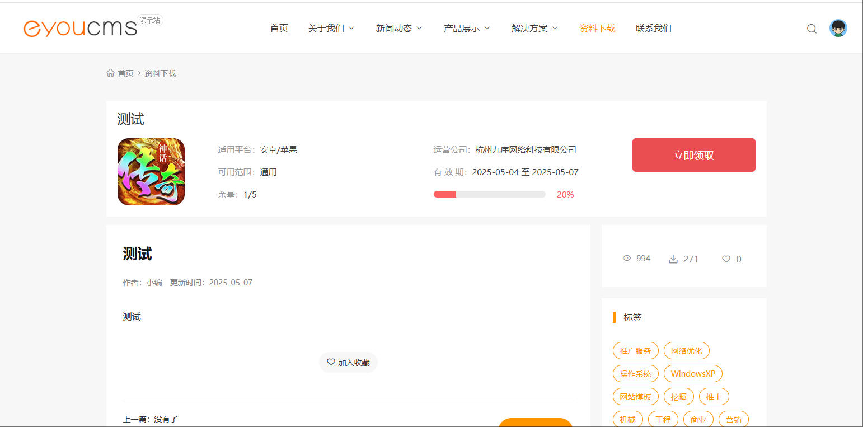Expand the 解决方案 dropdown menu
This screenshot has width=863, height=427.
coord(534,28)
